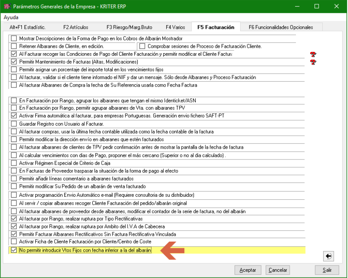The image size is (348, 278).
Task: Enable pedir confirmación al facturar albaranes TPV
Action: (x=14, y=147)
